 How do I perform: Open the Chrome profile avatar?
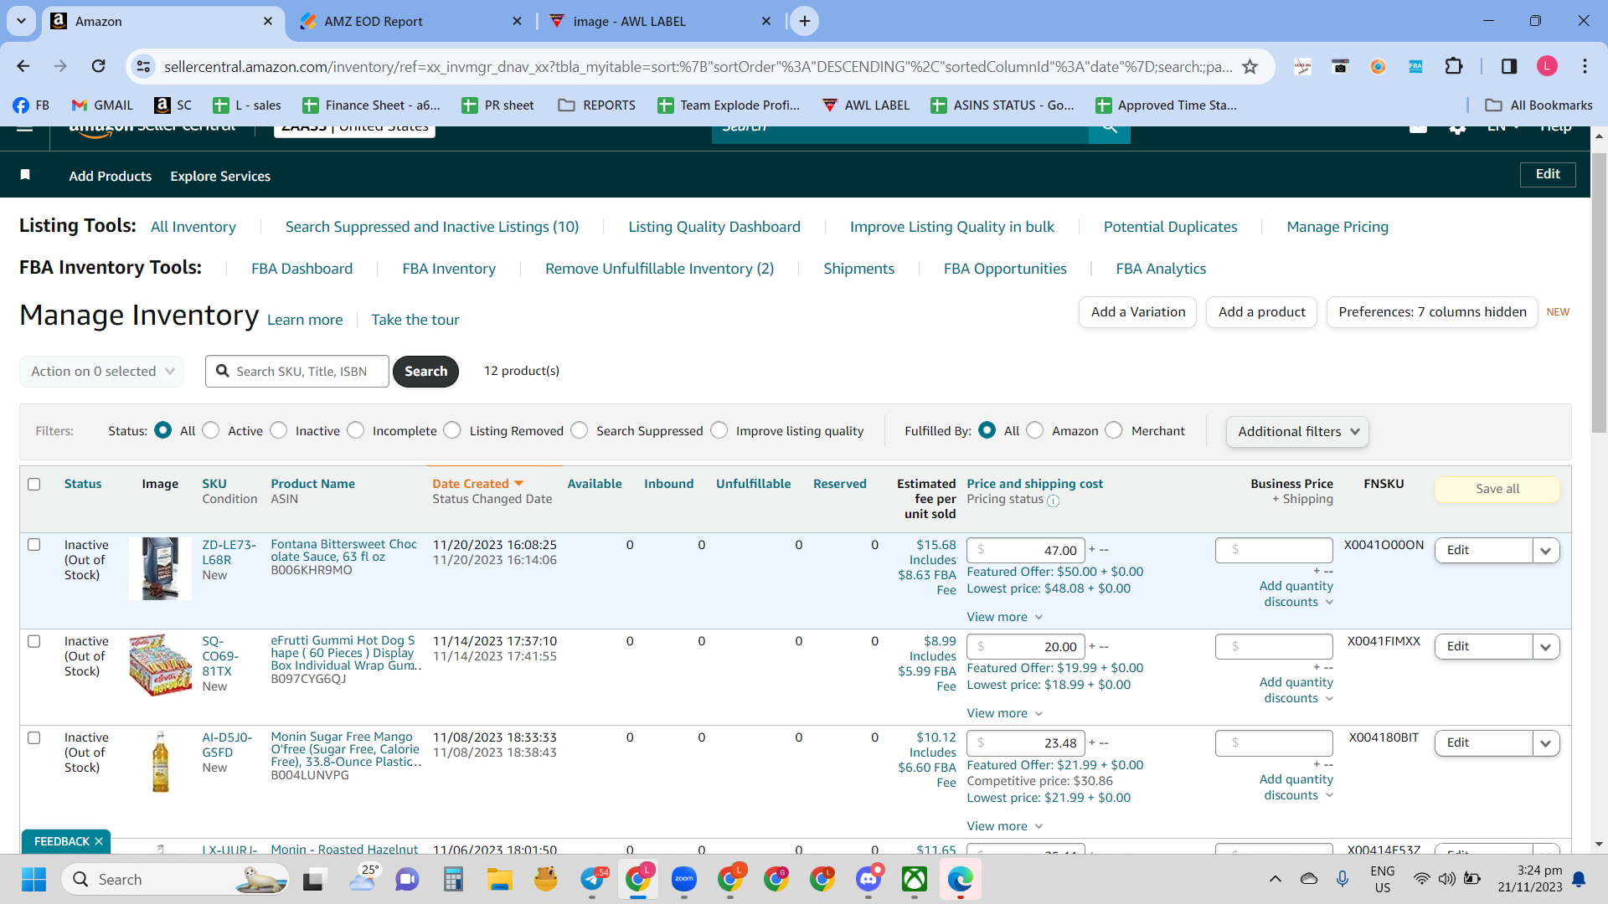click(x=1547, y=66)
